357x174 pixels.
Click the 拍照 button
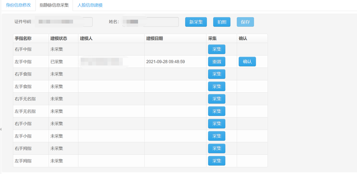tap(222, 22)
